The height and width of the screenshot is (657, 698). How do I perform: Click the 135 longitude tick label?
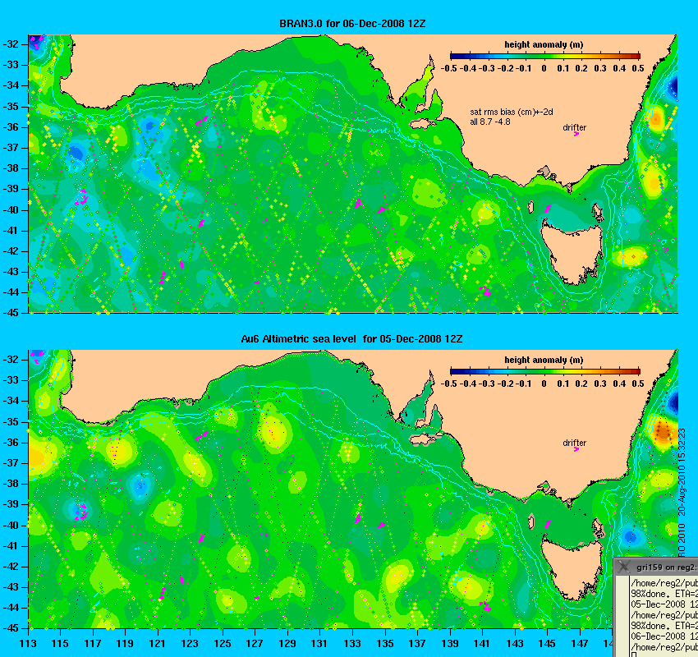pos(384,644)
